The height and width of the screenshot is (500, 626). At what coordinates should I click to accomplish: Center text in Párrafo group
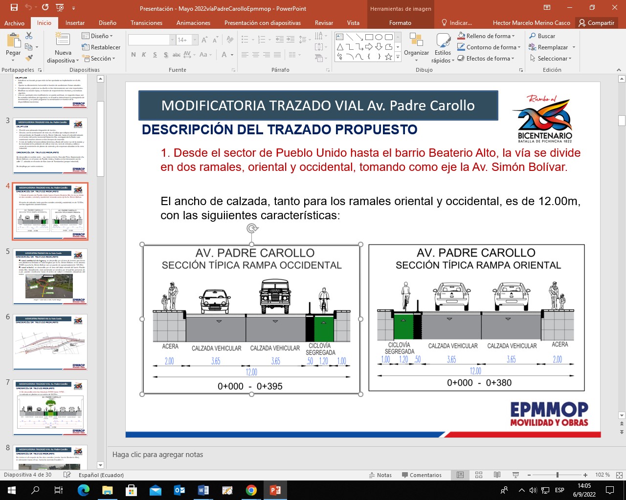coord(256,55)
